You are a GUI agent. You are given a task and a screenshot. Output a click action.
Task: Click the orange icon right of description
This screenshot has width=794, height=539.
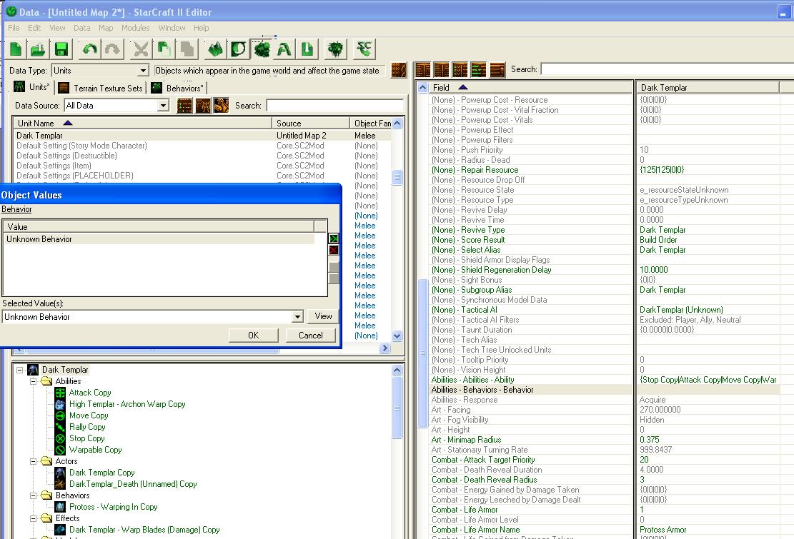(x=399, y=70)
